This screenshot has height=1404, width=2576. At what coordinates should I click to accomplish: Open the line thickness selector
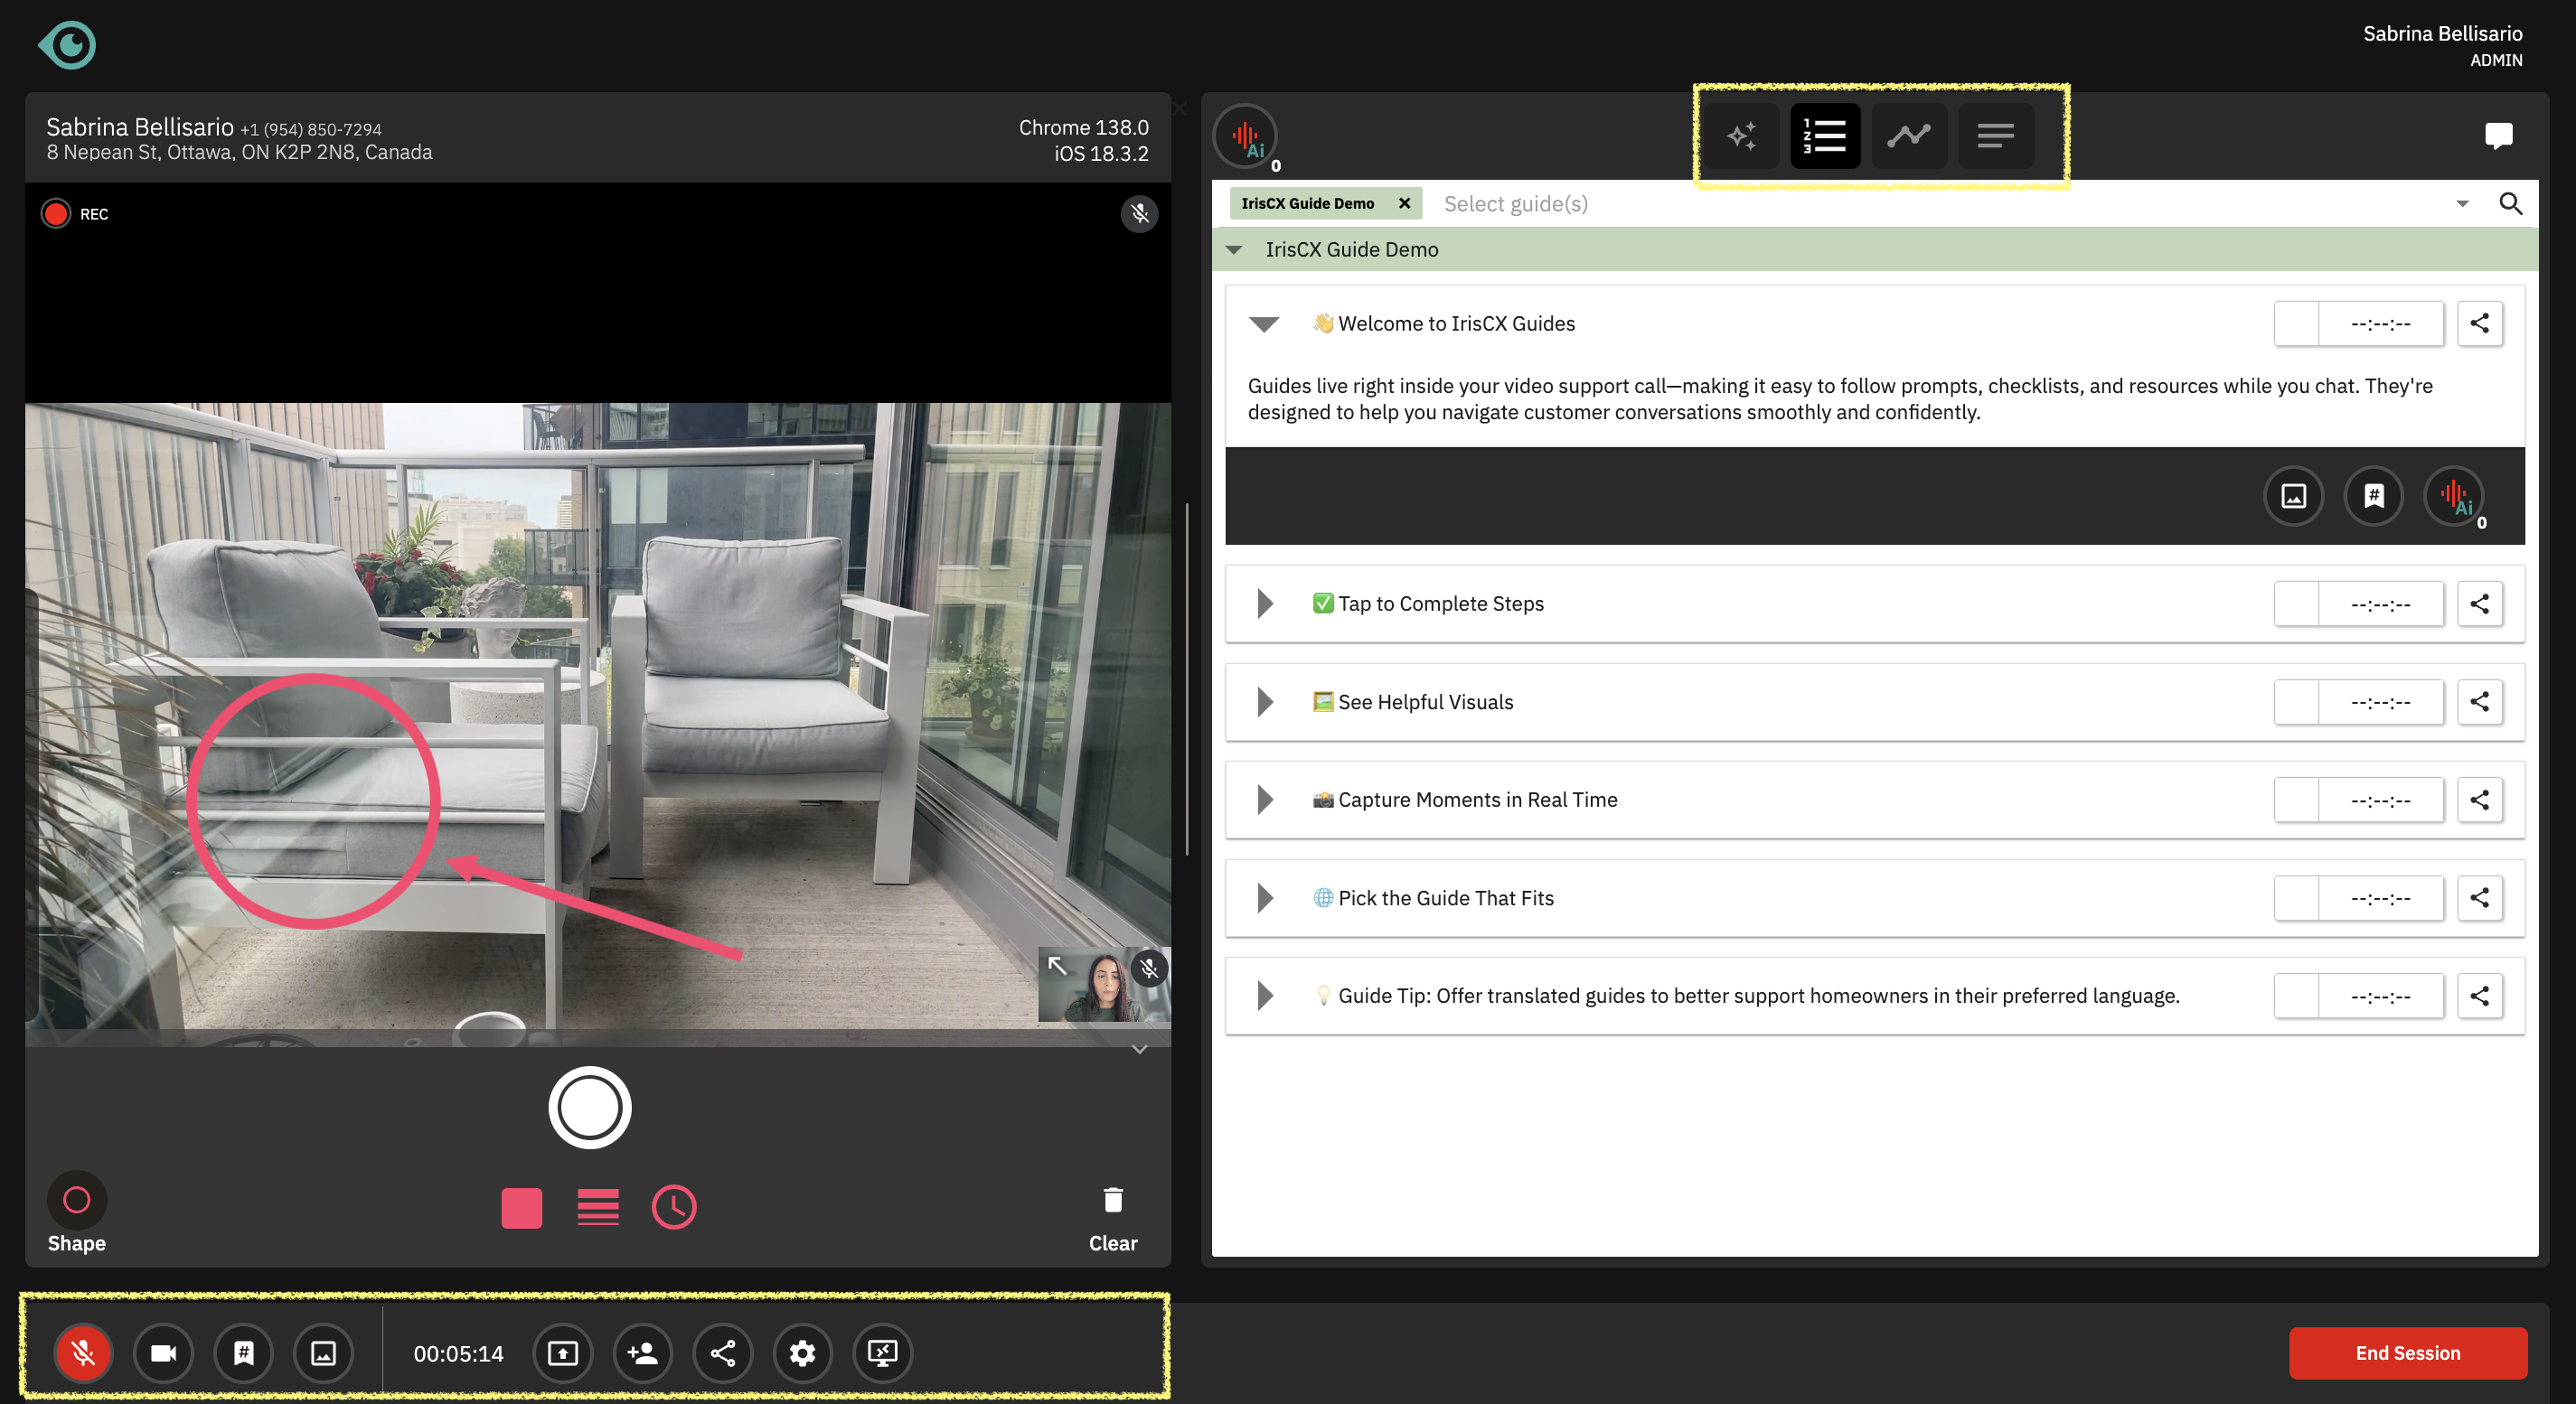click(597, 1207)
